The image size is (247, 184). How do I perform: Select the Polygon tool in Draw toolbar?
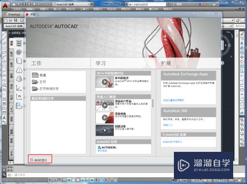click(x=4, y=48)
